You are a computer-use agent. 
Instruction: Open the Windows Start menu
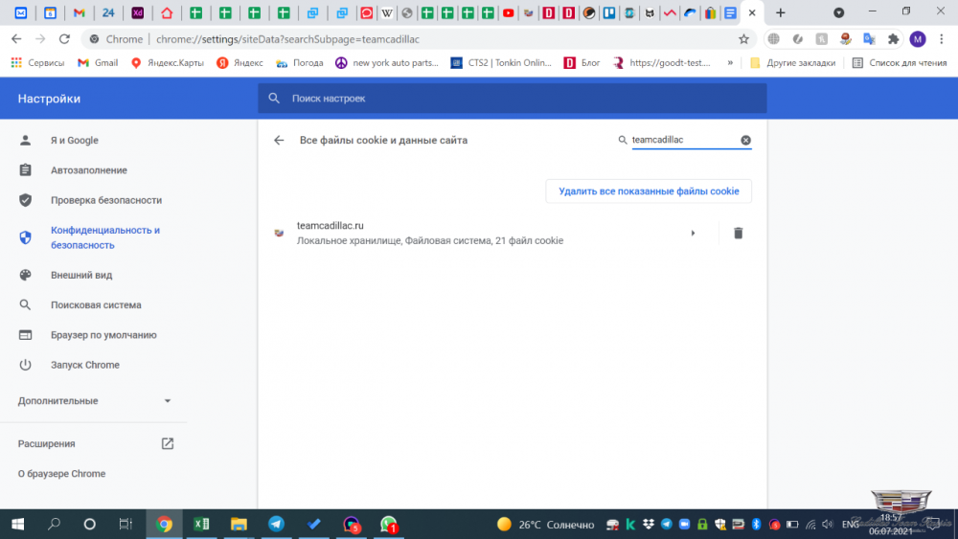[17, 525]
